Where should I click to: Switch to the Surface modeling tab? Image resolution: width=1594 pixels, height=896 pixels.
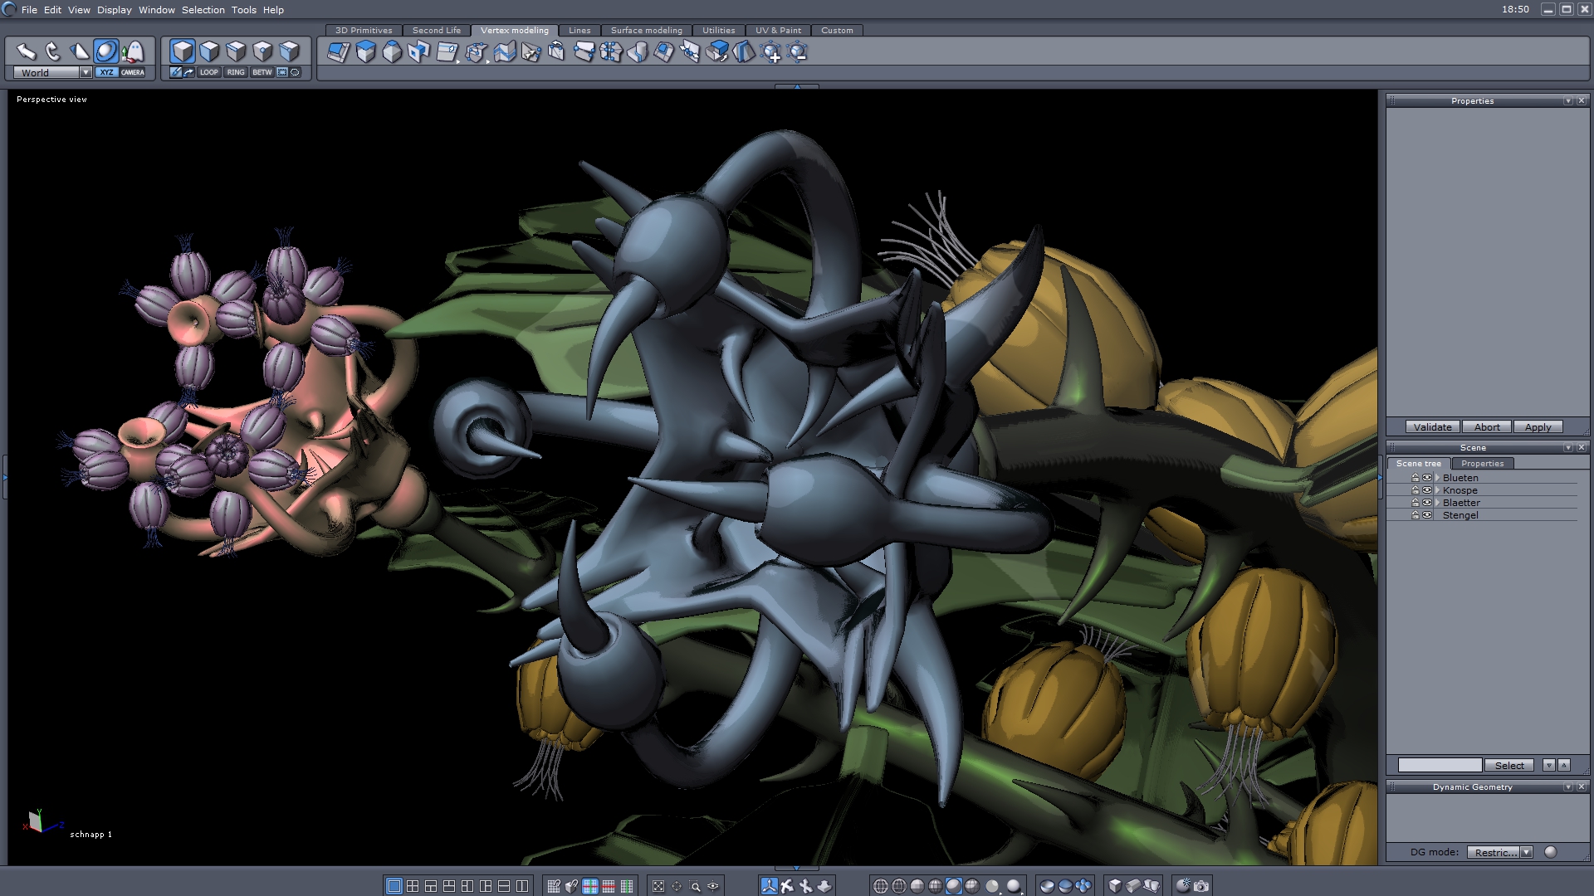[x=646, y=31]
